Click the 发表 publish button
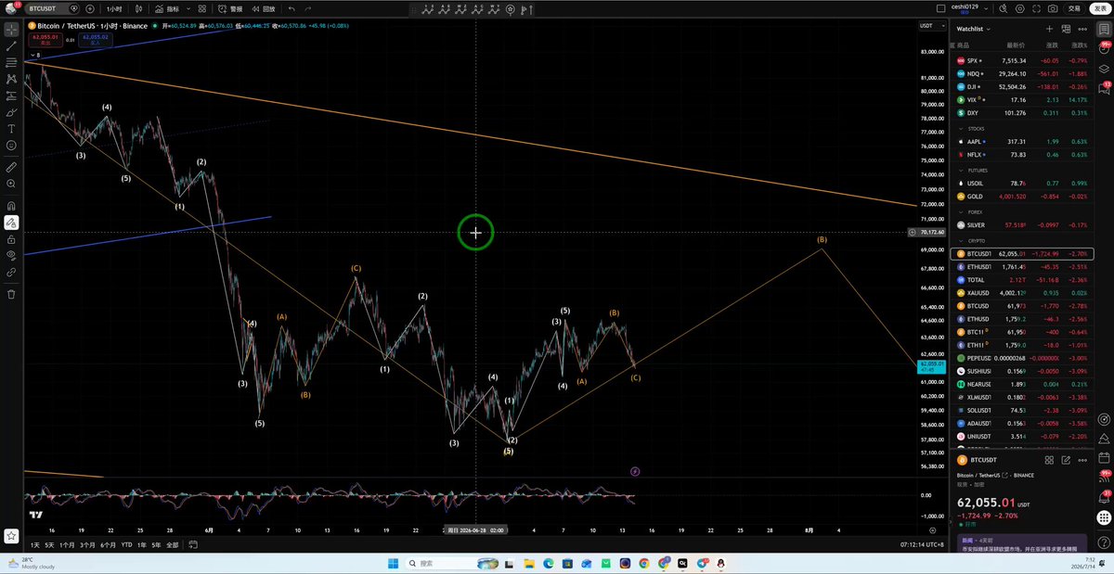This screenshot has width=1114, height=574. pos(1099,8)
